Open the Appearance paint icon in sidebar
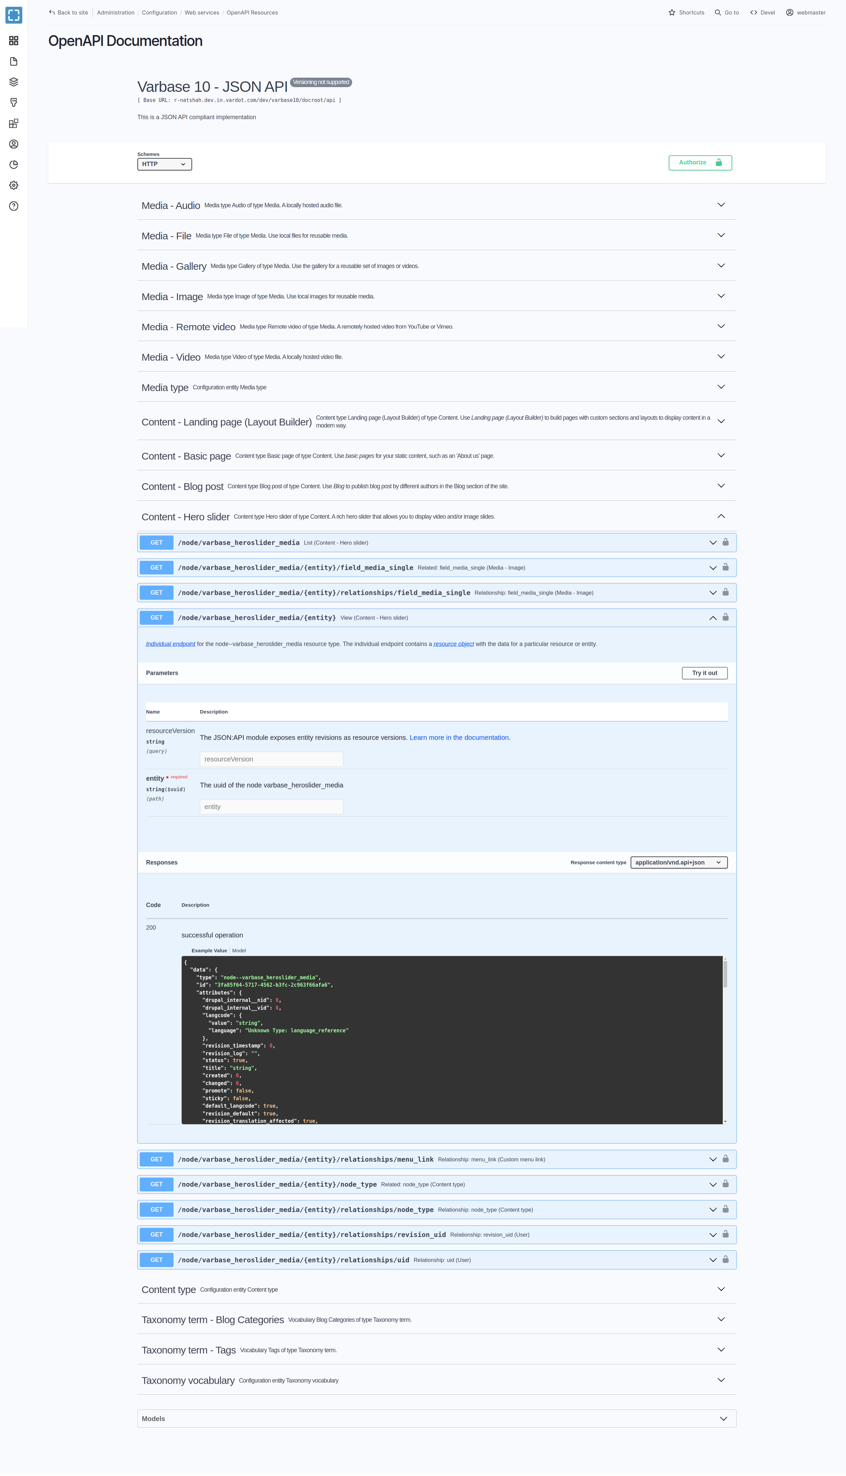 14,103
